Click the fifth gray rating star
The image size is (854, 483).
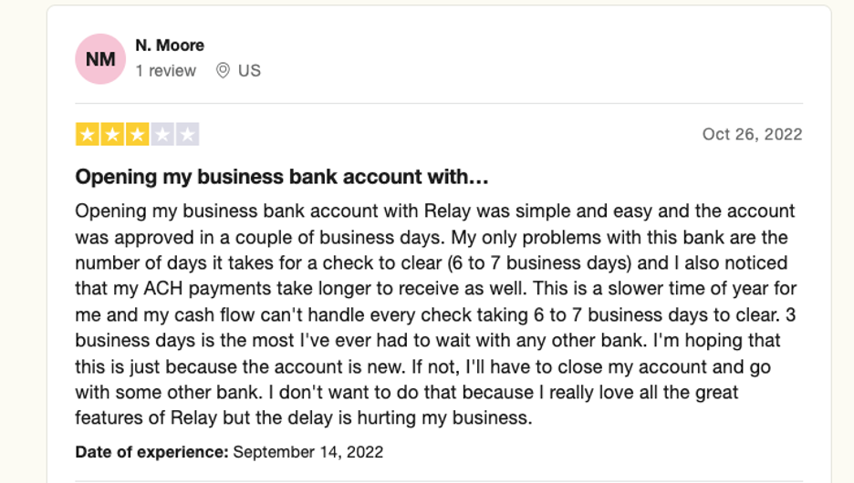187,134
